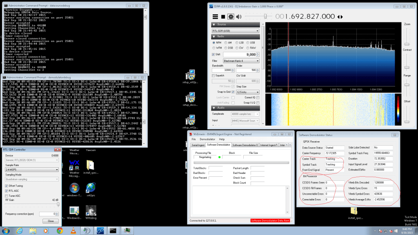Screen dimensions: 418x235
Task: Switch to the Command Prompt taskbar button
Action: coord(113,231)
